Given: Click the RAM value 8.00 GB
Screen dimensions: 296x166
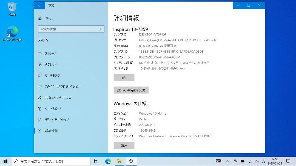Looking at the screenshot, I should [x=158, y=46].
